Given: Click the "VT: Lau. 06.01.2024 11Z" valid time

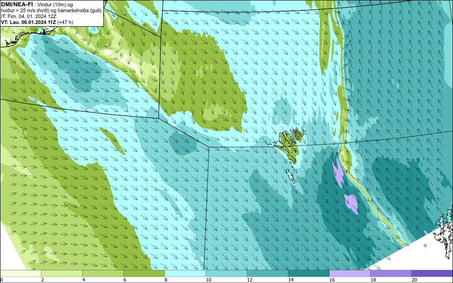Looking at the screenshot, I should [x=29, y=22].
